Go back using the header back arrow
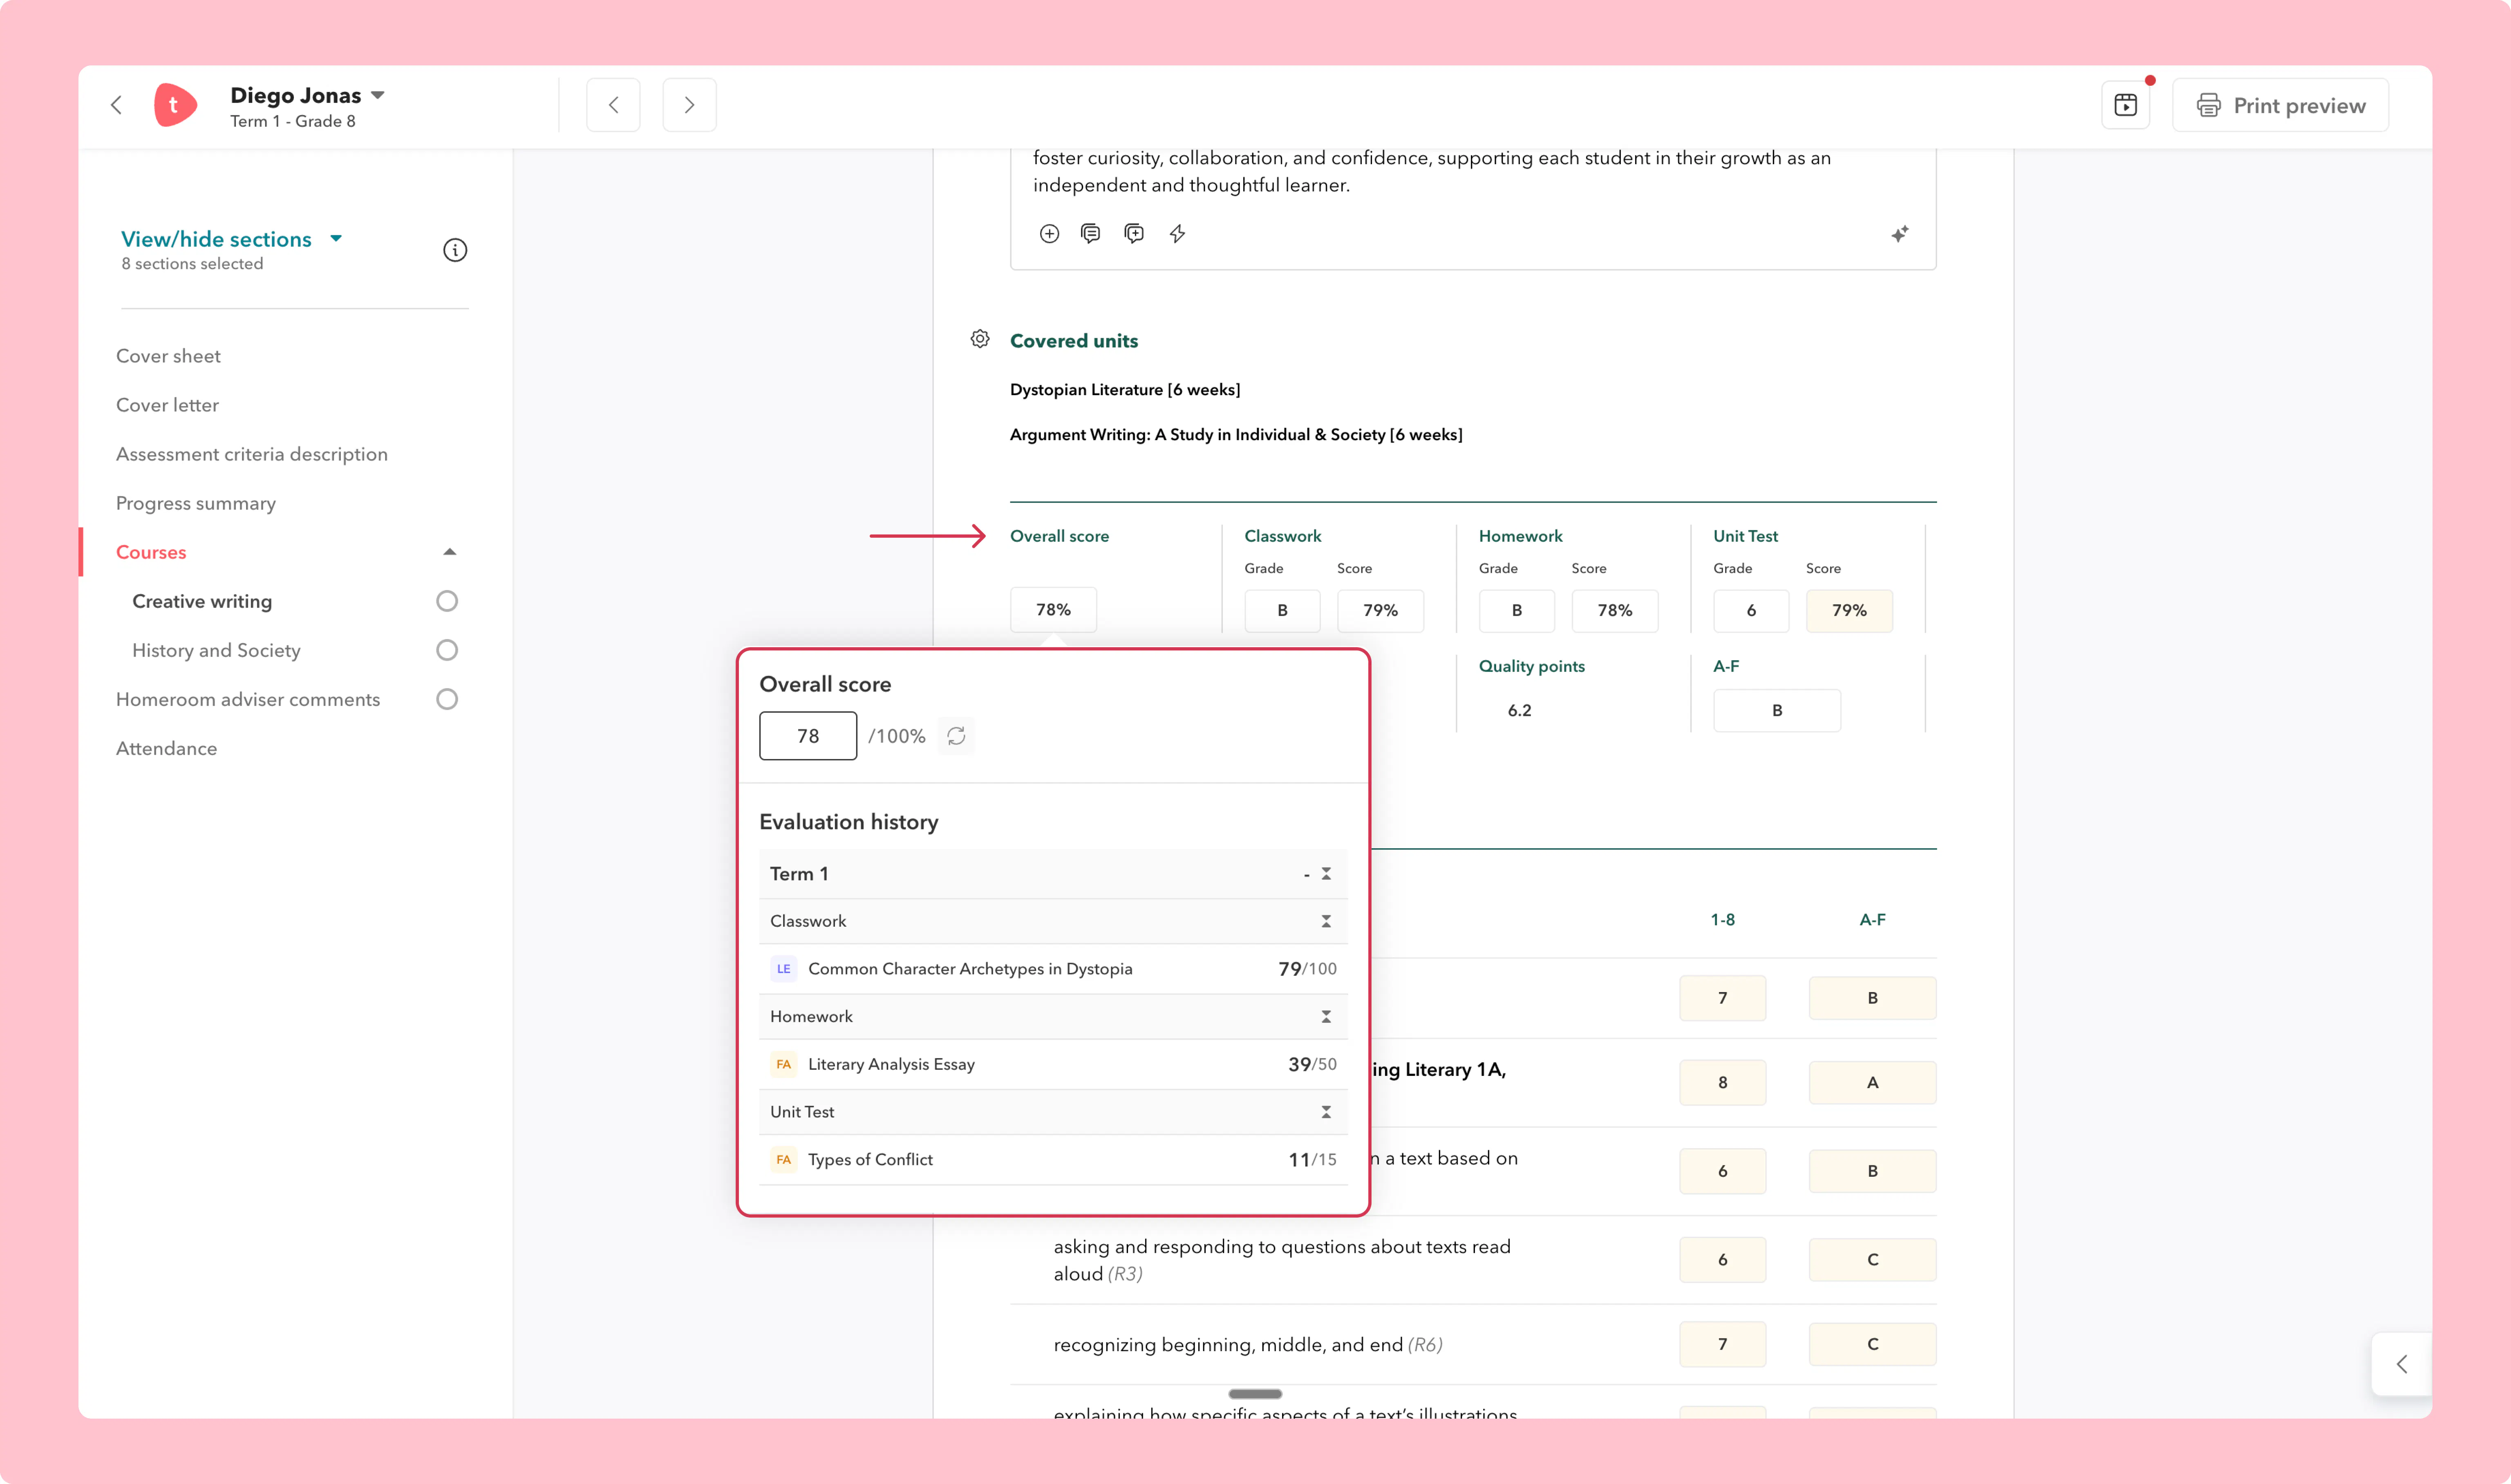The image size is (2511, 1484). 117,105
